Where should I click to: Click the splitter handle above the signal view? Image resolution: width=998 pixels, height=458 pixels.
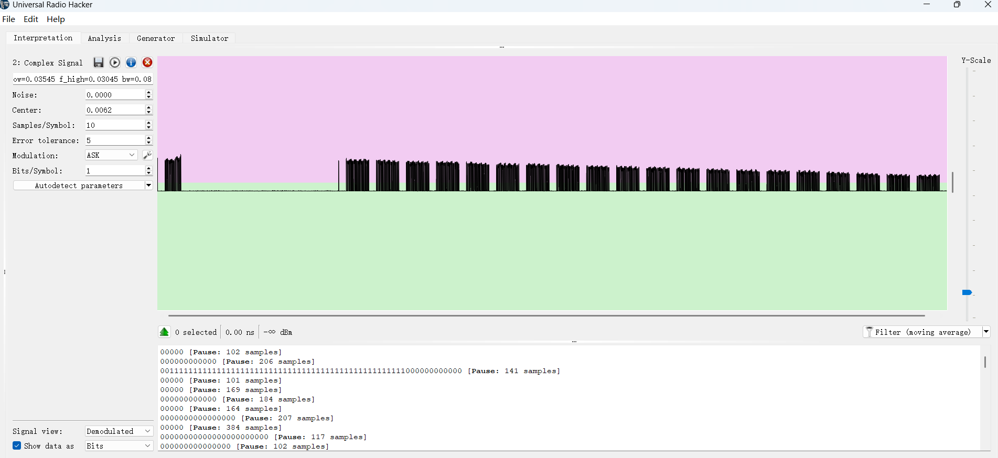point(502,47)
